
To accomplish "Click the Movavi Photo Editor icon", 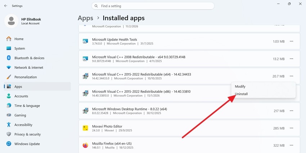I will click(85, 128).
